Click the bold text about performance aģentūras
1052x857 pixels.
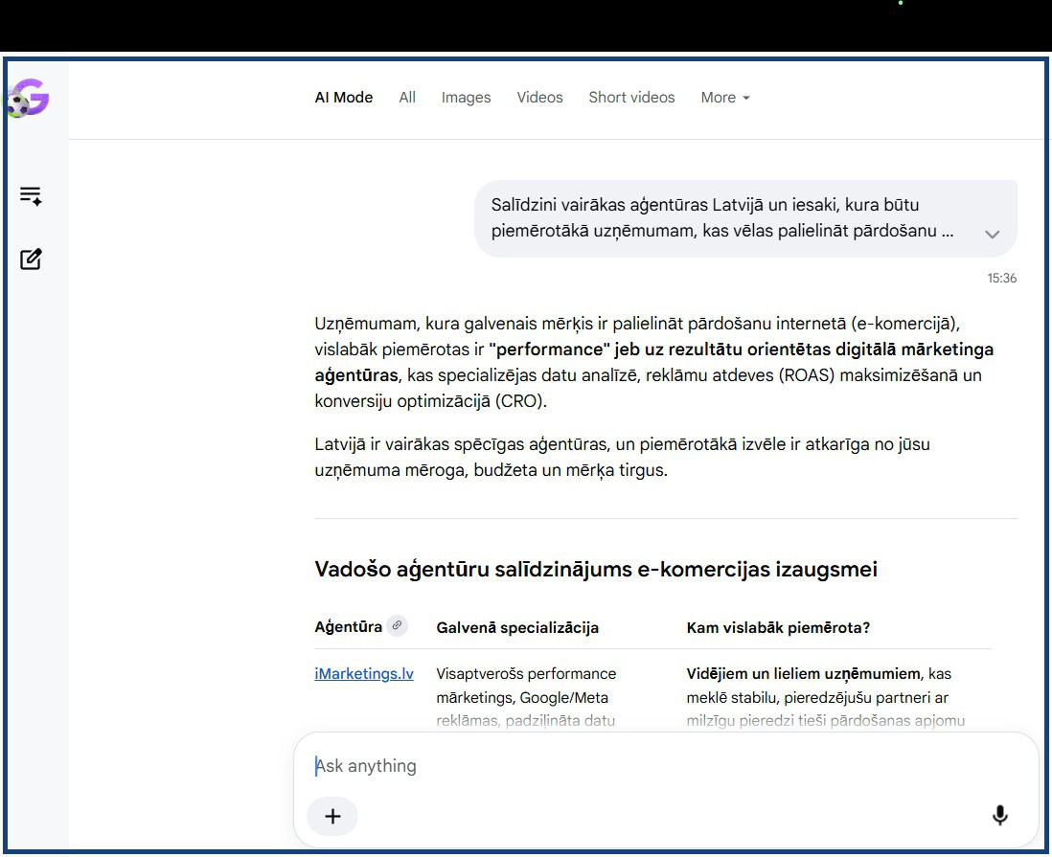[654, 362]
